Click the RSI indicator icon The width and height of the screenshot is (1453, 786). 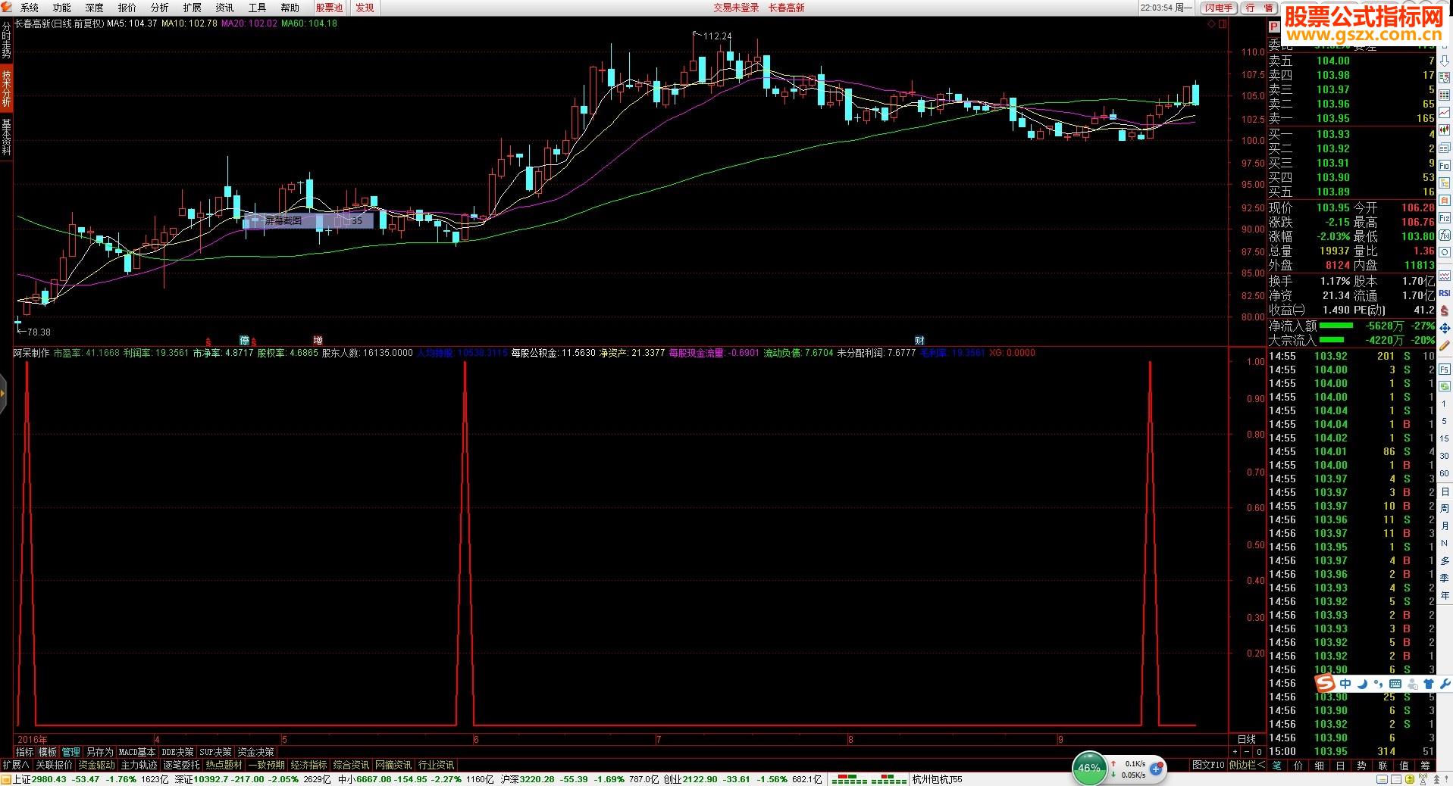click(x=1444, y=293)
